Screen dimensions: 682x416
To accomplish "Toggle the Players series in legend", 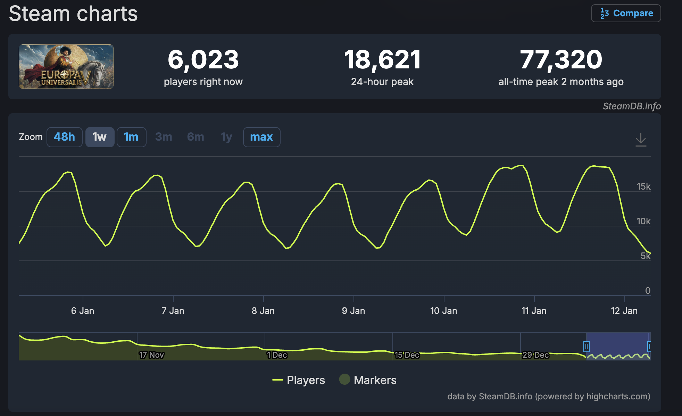I will coord(306,380).
